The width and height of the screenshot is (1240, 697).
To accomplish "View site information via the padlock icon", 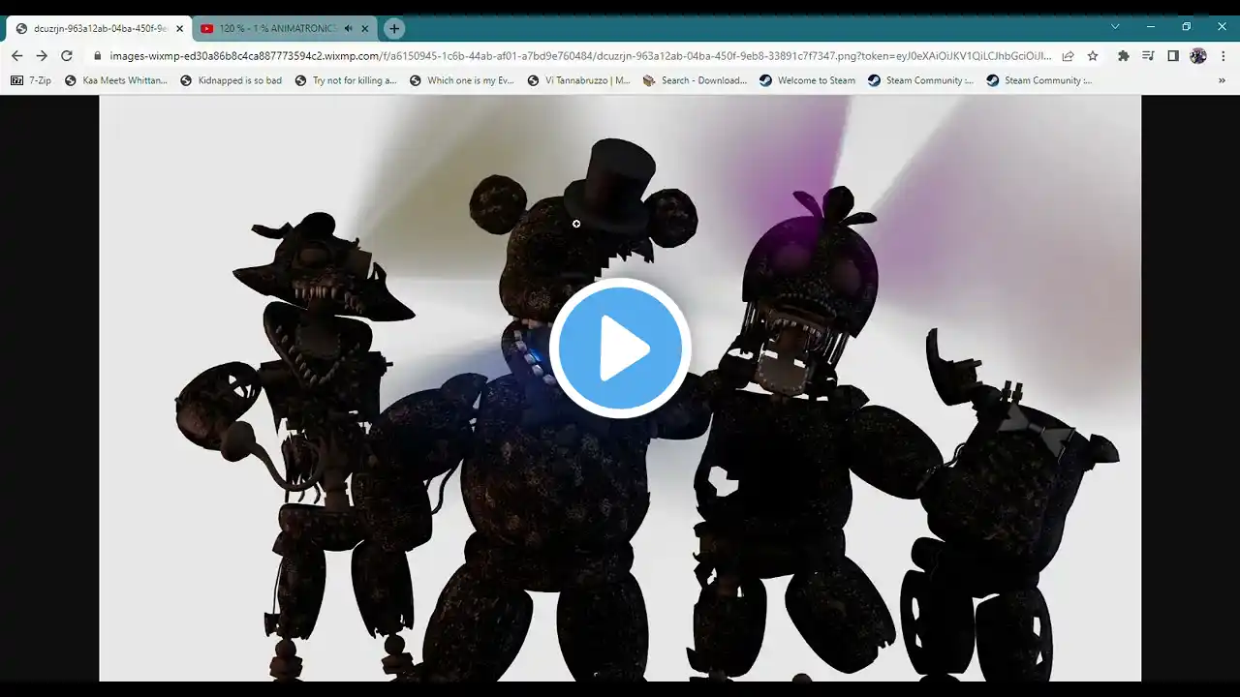I will click(97, 56).
